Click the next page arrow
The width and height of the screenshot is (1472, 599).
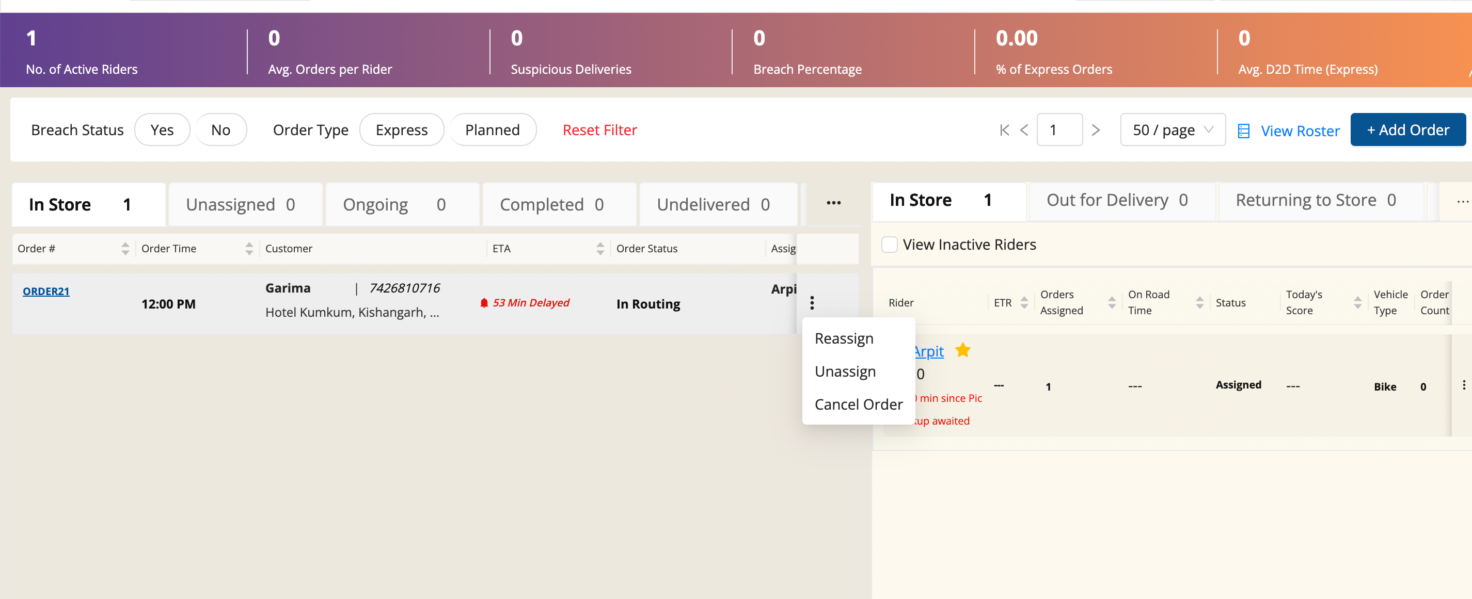click(x=1095, y=130)
